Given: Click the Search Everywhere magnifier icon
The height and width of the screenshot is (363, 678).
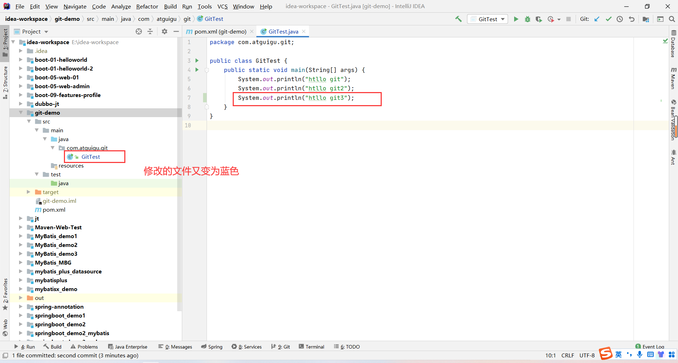Looking at the screenshot, I should pyautogui.click(x=672, y=19).
